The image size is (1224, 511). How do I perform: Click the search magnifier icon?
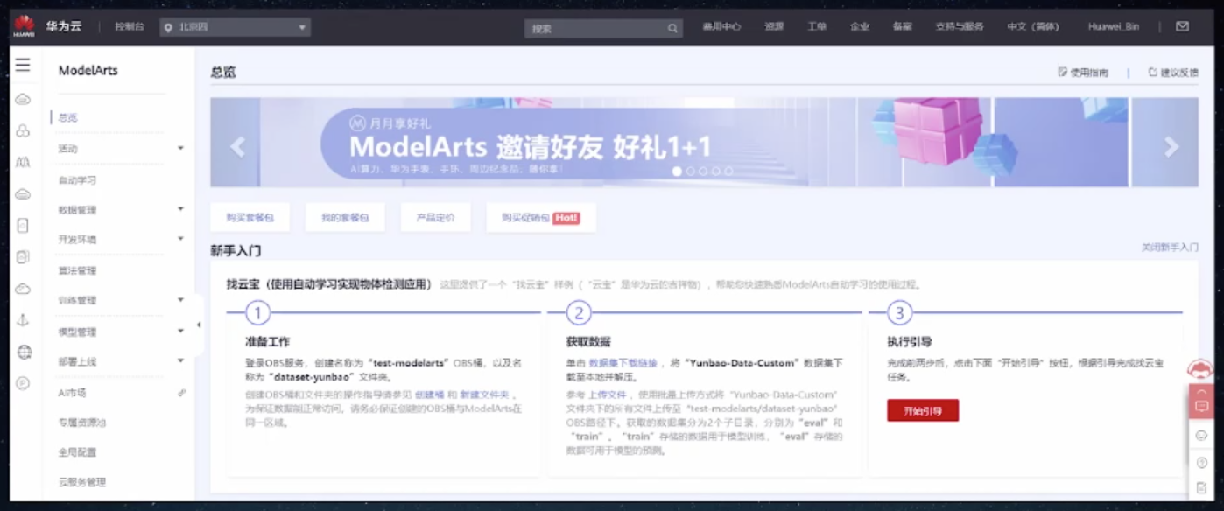(672, 28)
